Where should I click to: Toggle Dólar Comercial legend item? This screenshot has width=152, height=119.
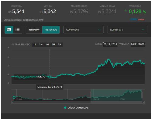coord(76,108)
